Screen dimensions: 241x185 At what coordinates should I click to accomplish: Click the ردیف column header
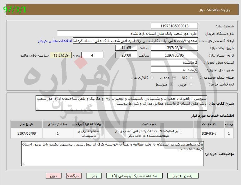pyautogui.click(x=229, y=124)
